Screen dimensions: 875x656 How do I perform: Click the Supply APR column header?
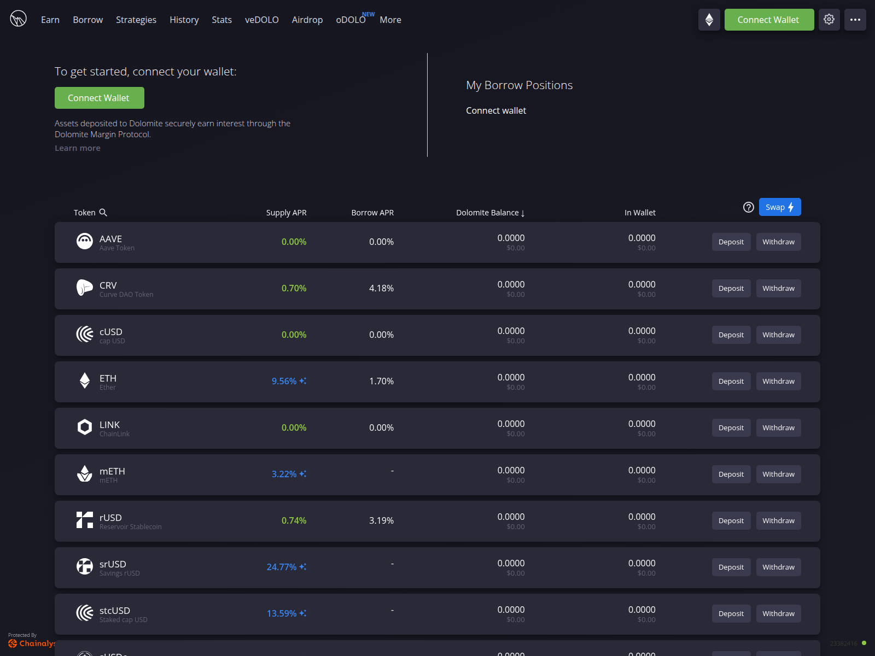click(x=286, y=213)
